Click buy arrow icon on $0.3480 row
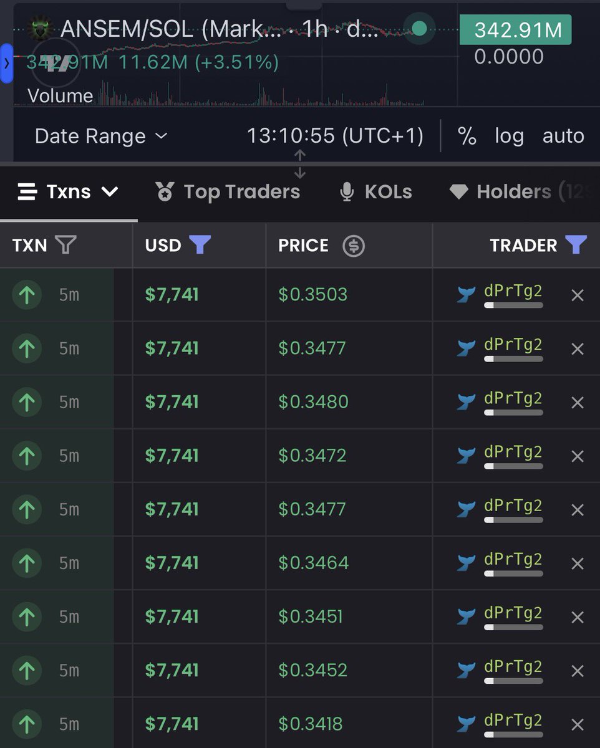This screenshot has height=748, width=600. [x=26, y=402]
